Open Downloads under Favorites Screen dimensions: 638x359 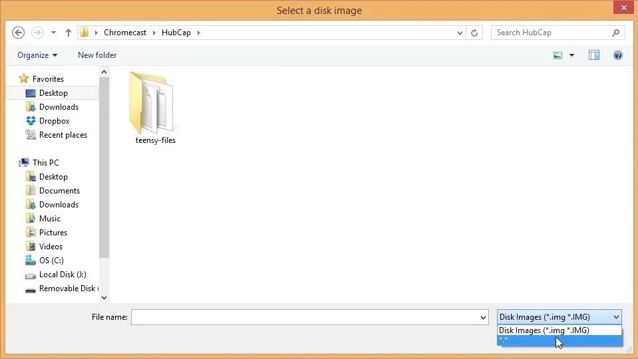(x=59, y=107)
